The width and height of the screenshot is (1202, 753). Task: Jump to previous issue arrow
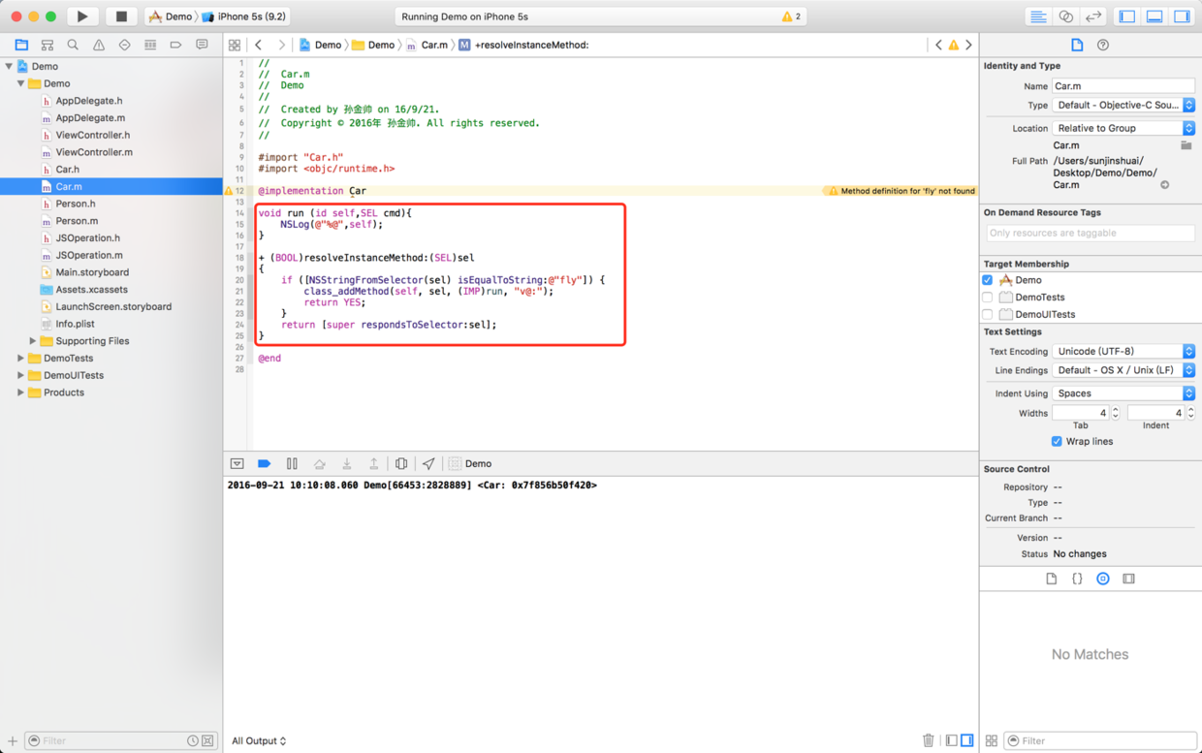(938, 45)
